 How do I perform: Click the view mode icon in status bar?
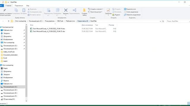click(x=189, y=103)
